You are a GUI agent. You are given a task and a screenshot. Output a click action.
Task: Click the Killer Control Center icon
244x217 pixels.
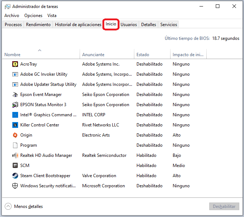[x=15, y=125]
